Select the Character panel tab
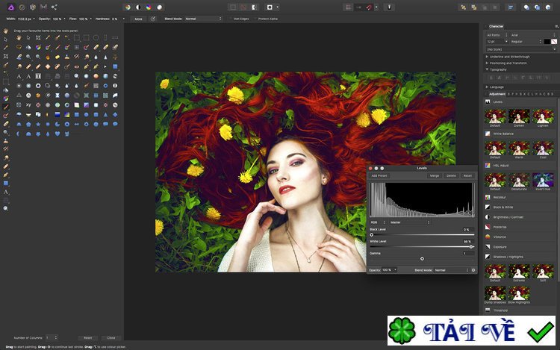Image resolution: width=560 pixels, height=350 pixels. pos(497,26)
